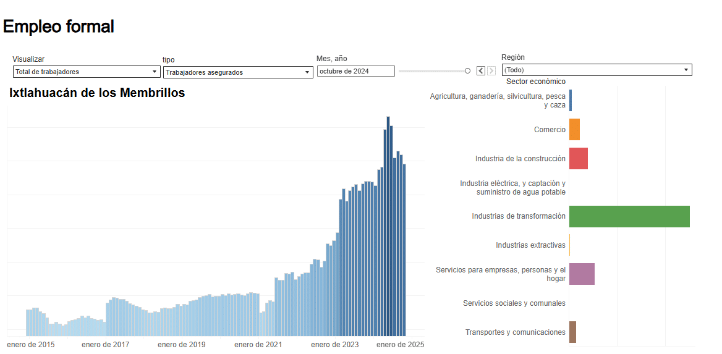Open the tipo Trabajadores asegurados dropdown
722x354 pixels.
[238, 72]
